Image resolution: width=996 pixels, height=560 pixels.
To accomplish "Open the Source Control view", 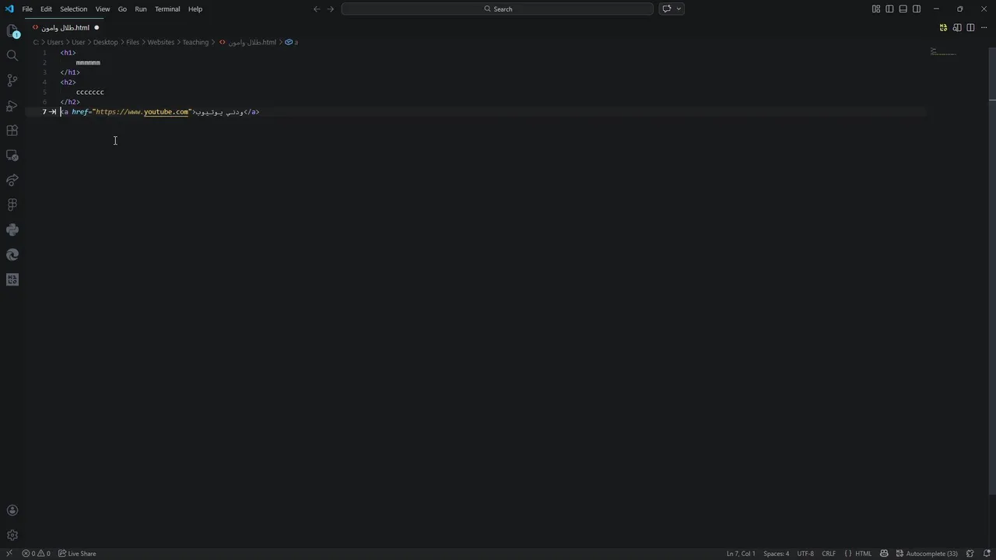I will pyautogui.click(x=12, y=80).
